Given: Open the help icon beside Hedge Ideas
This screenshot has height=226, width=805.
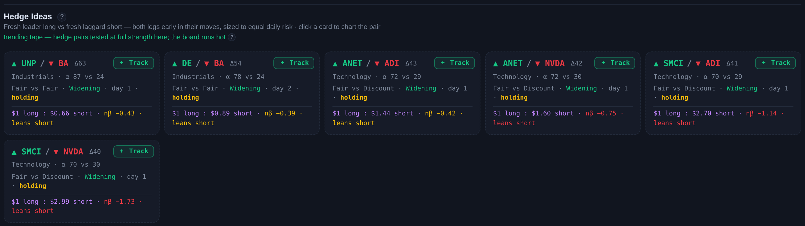Looking at the screenshot, I should (62, 17).
